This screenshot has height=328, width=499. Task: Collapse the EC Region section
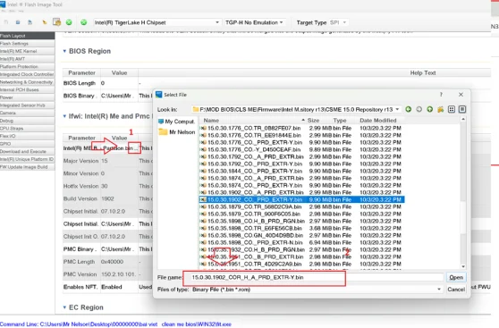point(64,307)
